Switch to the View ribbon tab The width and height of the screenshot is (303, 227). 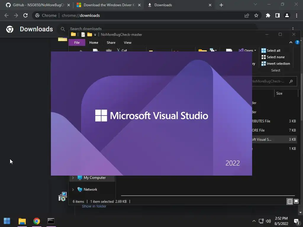click(x=128, y=43)
